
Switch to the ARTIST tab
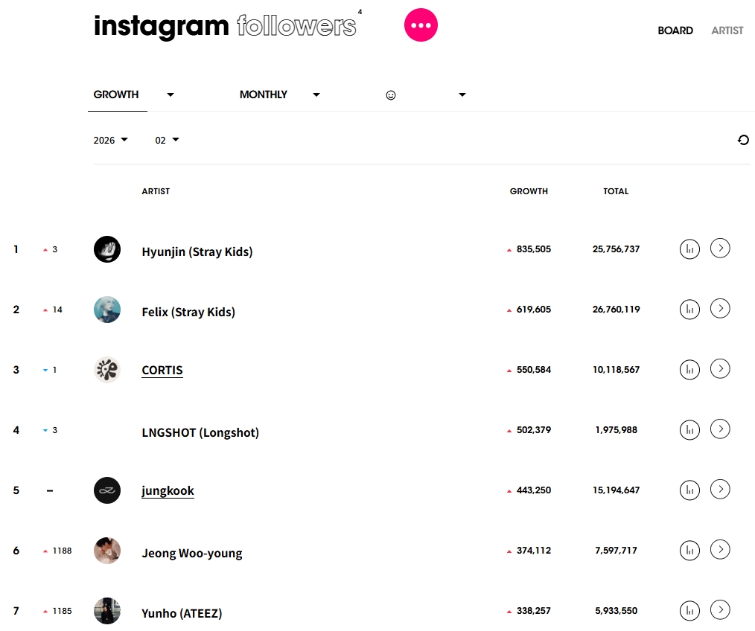[727, 31]
